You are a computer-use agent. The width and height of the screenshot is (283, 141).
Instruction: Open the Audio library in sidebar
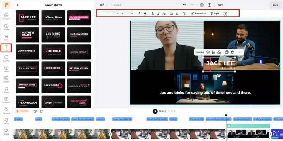(x=6, y=90)
